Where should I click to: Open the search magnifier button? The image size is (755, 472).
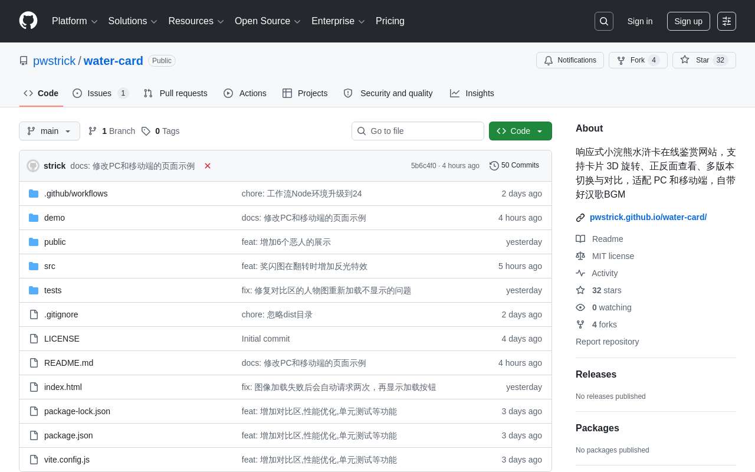click(x=604, y=21)
